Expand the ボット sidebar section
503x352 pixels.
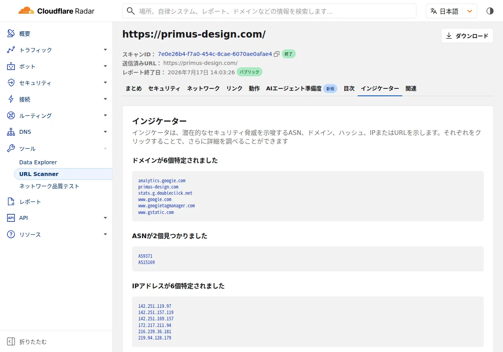click(105, 66)
